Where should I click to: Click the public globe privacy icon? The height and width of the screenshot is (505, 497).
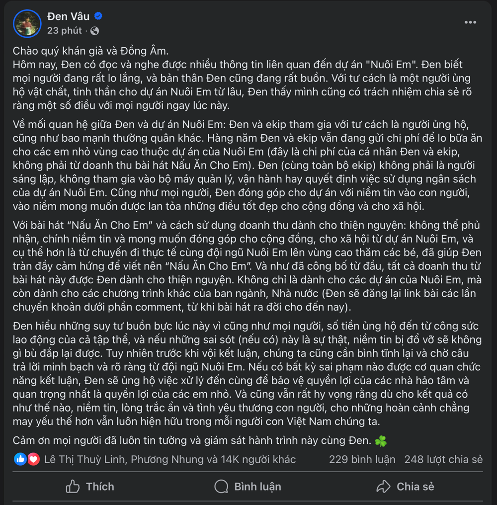tap(95, 31)
